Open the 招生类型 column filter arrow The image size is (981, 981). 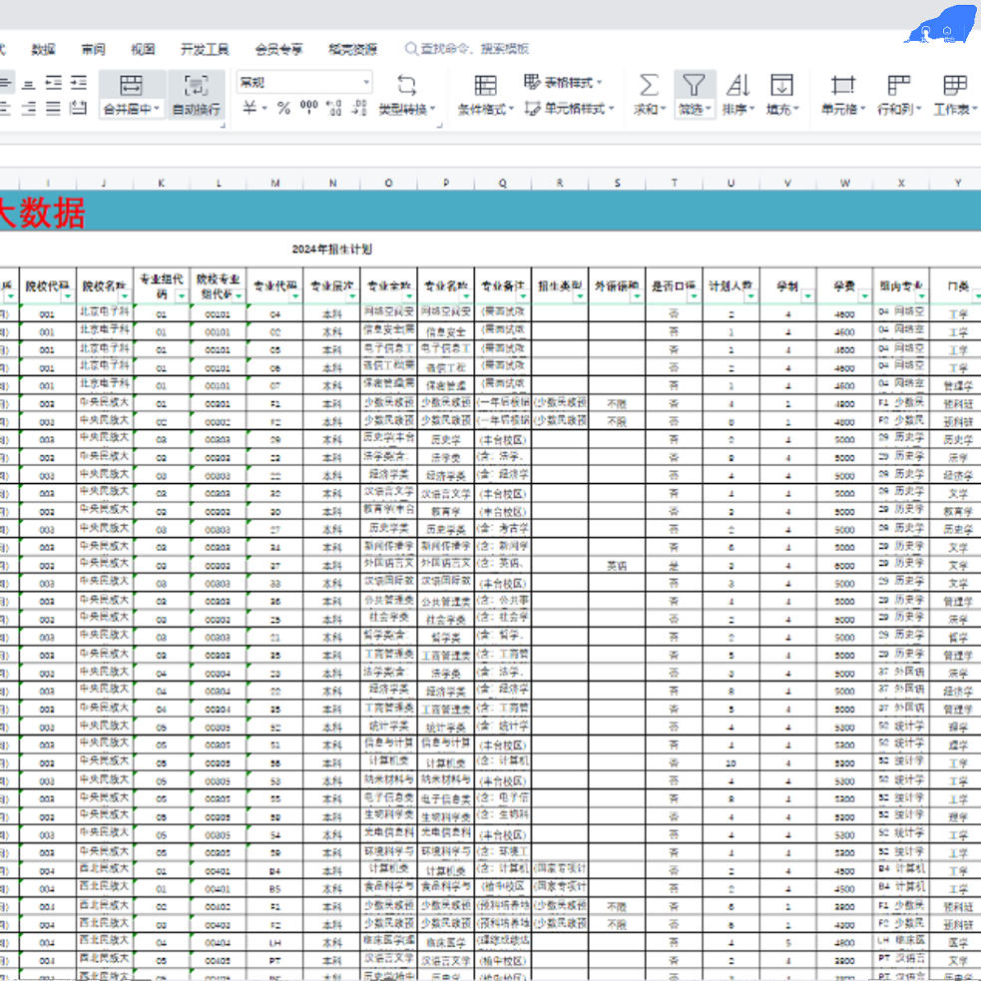580,296
